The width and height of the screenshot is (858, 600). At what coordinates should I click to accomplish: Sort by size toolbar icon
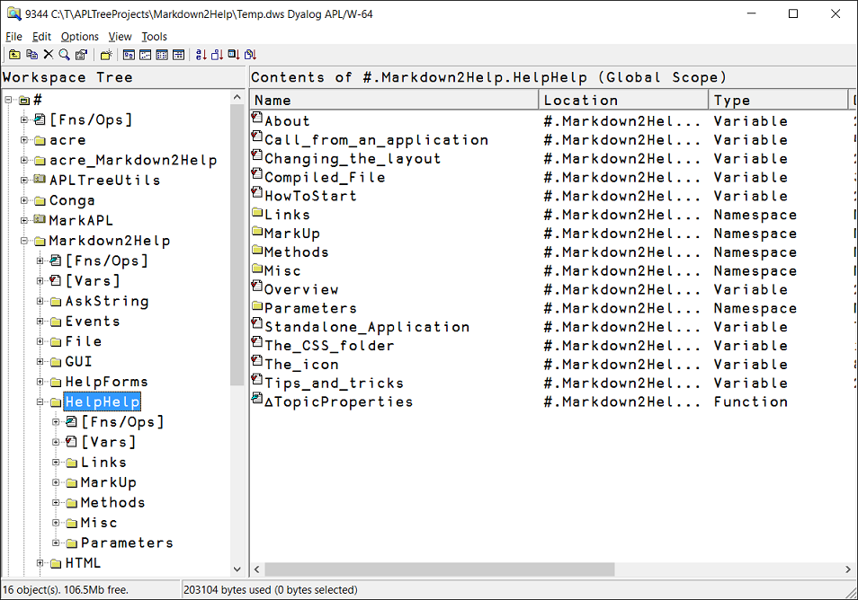point(234,55)
